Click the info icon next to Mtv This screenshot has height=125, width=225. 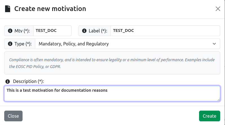tap(10, 31)
